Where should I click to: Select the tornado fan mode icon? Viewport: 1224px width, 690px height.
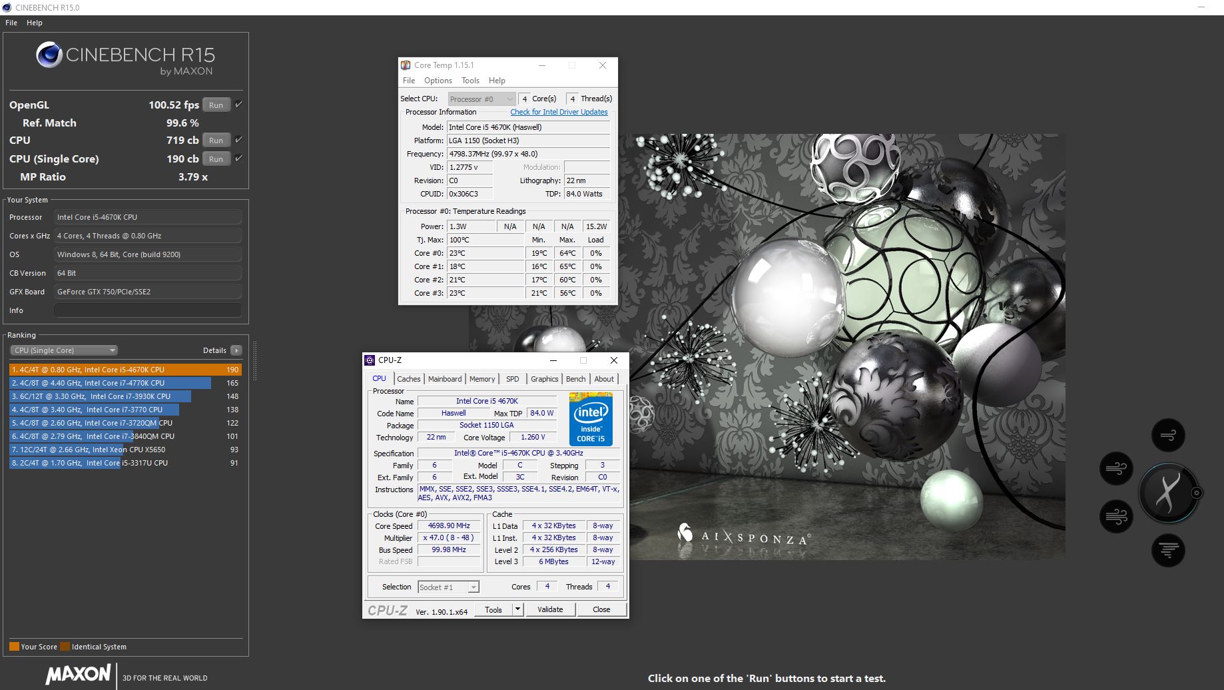(x=1168, y=550)
